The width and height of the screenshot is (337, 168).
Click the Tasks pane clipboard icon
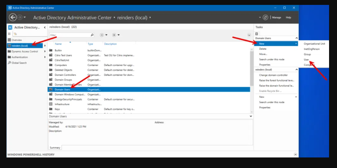257,34
